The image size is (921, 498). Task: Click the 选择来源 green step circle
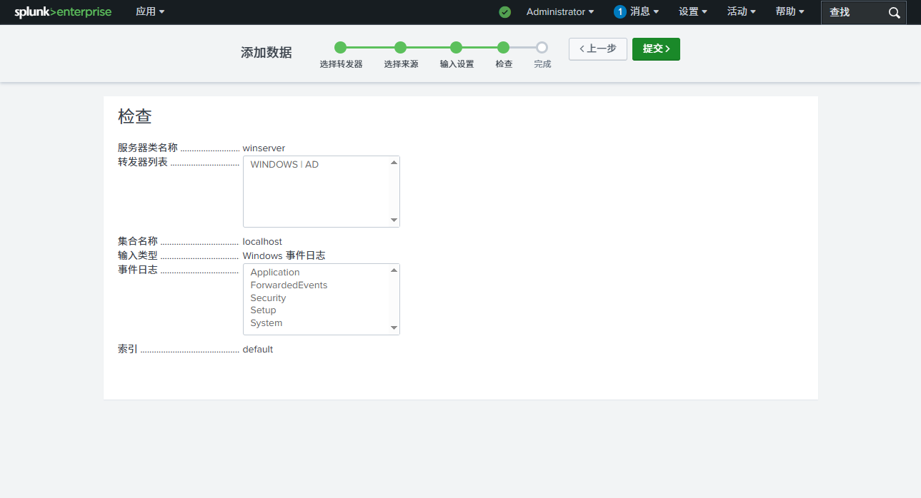click(x=401, y=47)
